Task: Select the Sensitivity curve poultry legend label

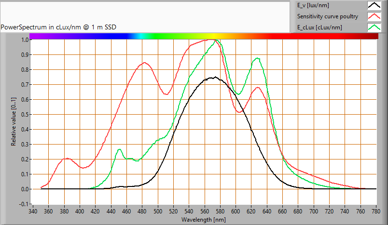Action: pos(328,16)
